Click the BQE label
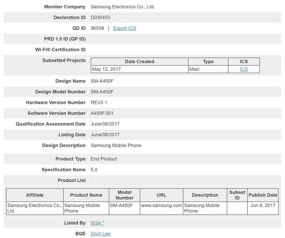 (x=81, y=234)
